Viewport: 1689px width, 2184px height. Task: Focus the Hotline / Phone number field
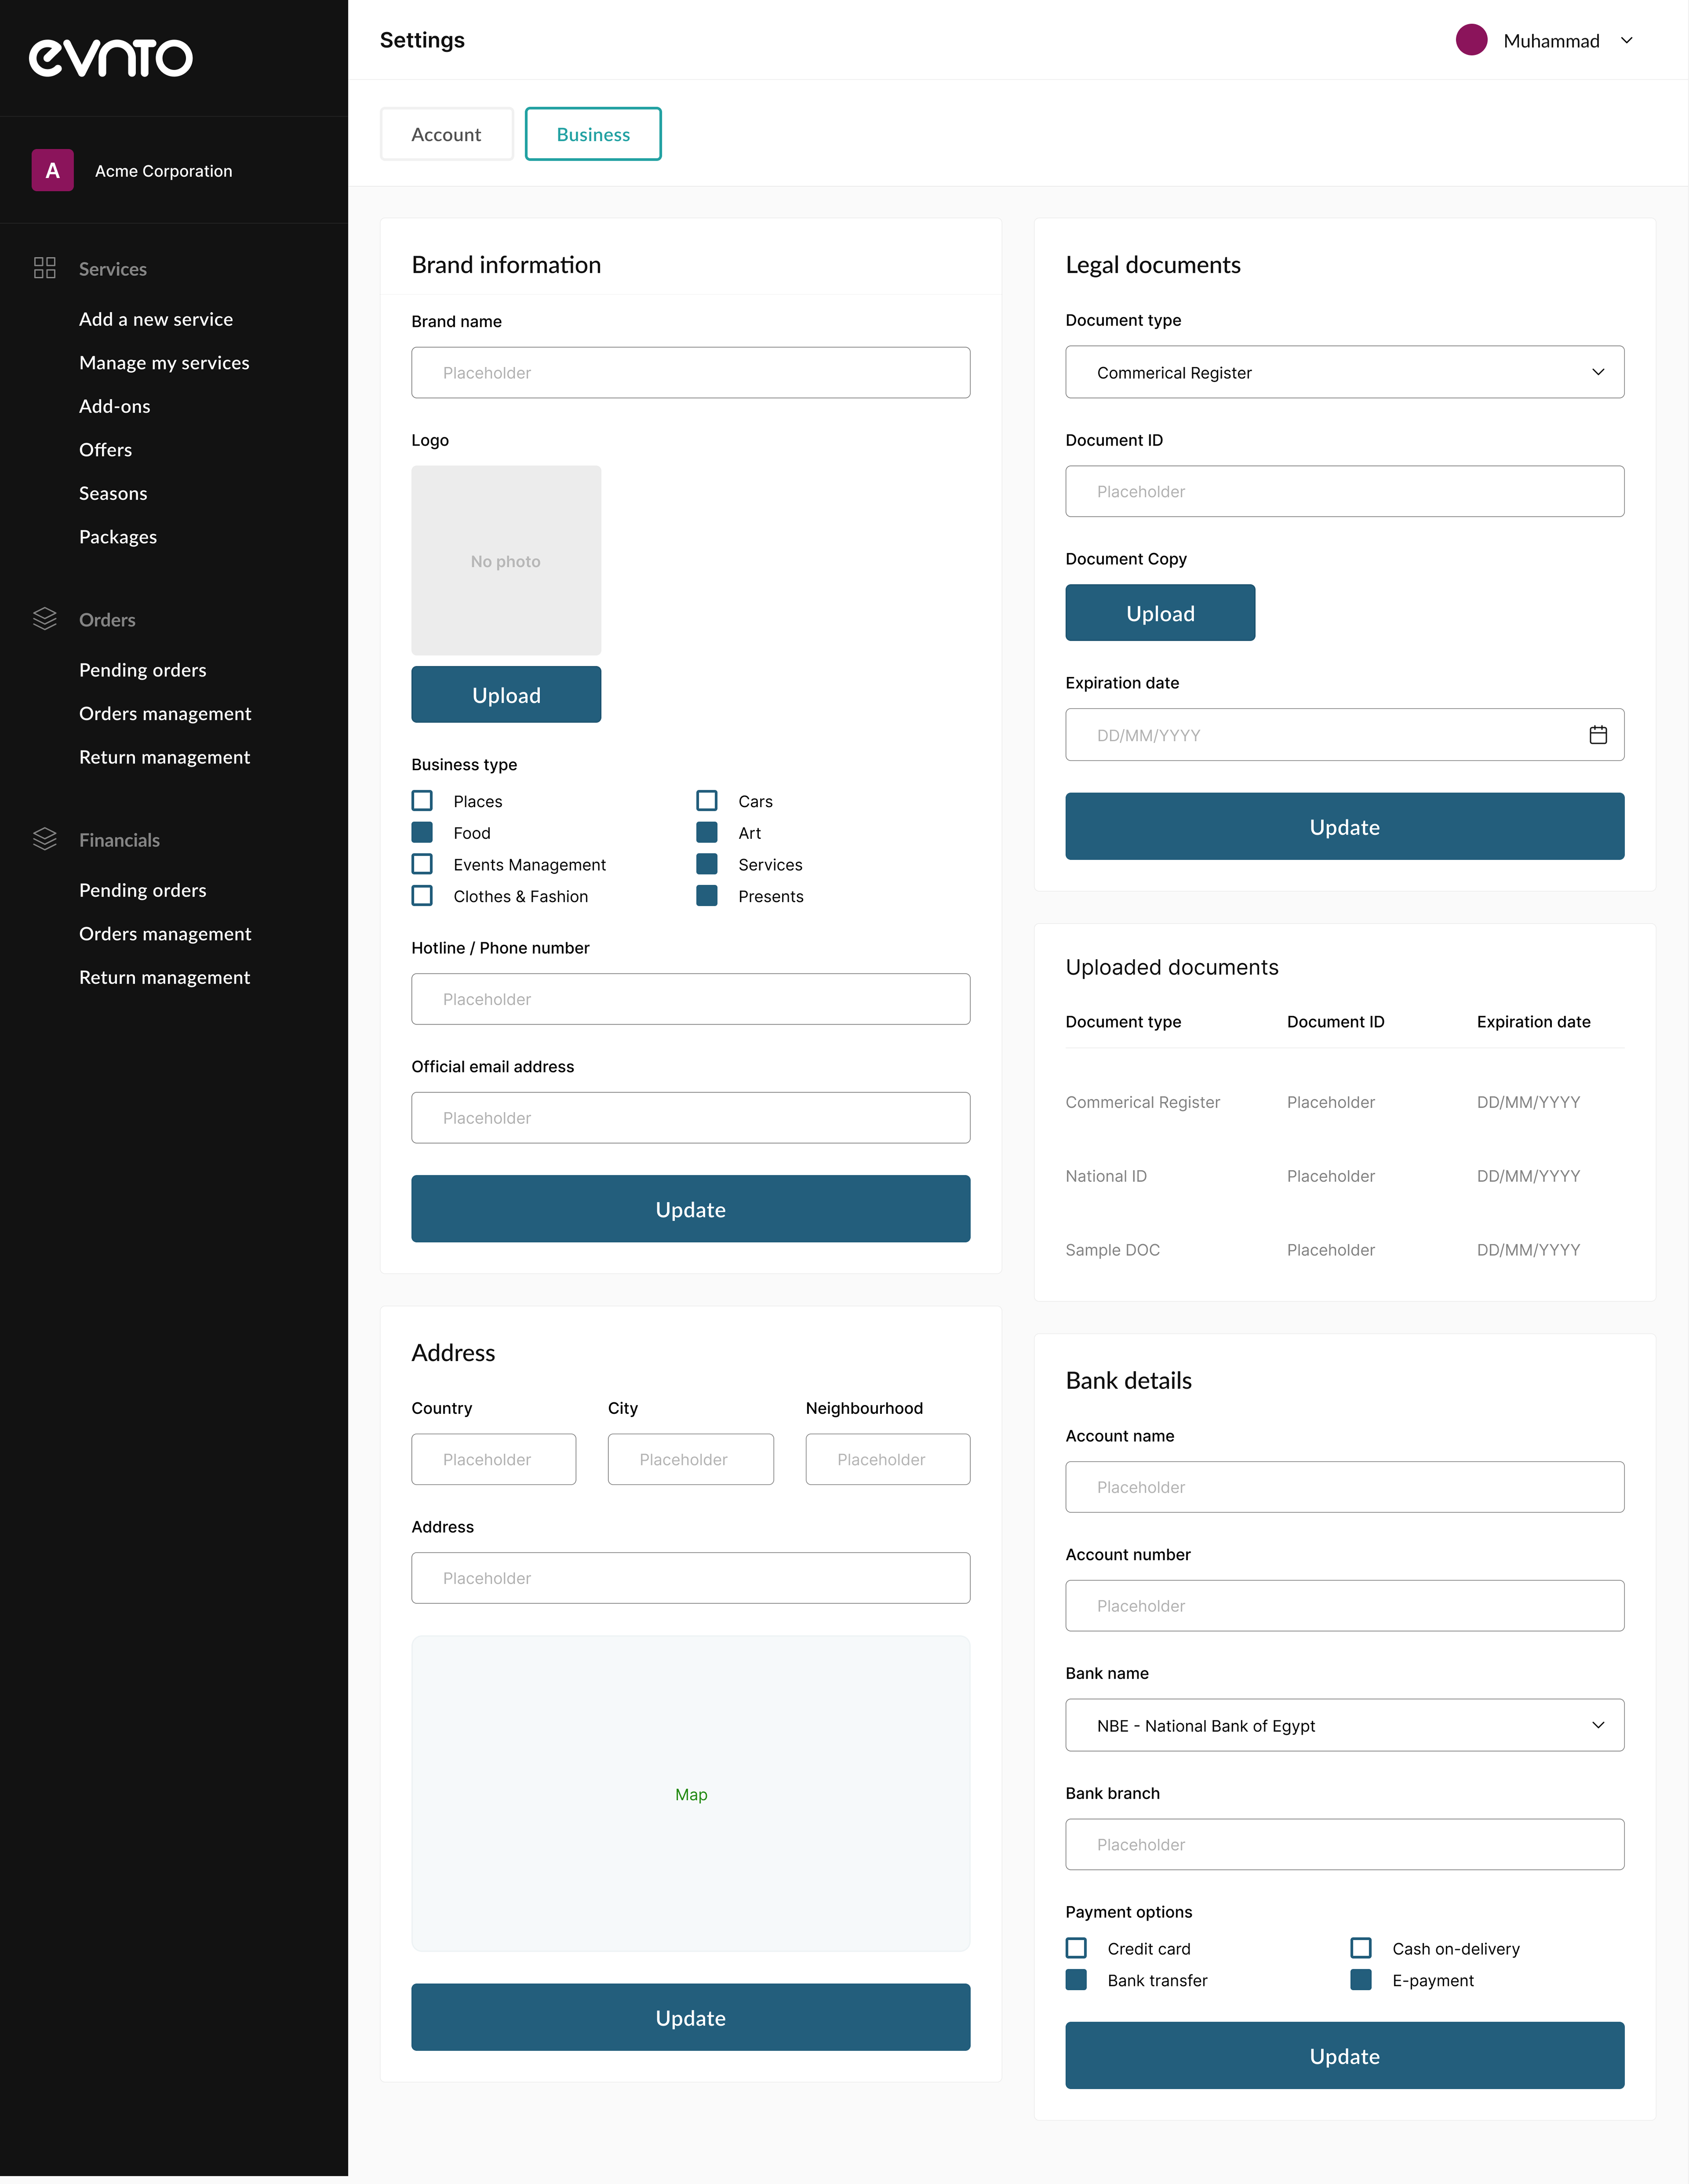[x=691, y=999]
